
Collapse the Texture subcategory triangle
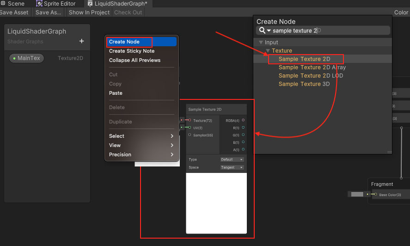pos(268,50)
